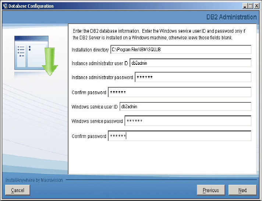Click the Next button

242,190
